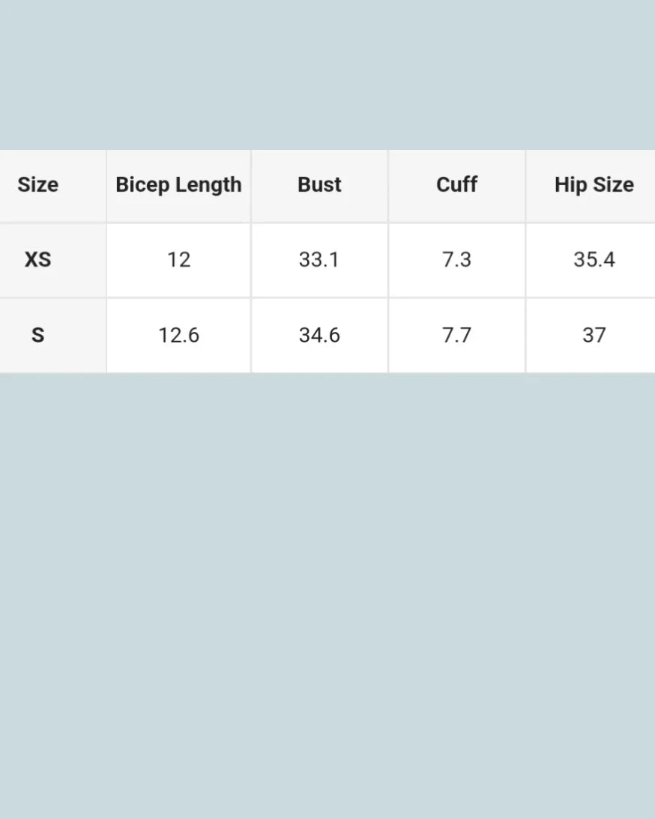Select the S hip size value 37
Viewport: 655px width, 819px height.
pyautogui.click(x=594, y=335)
